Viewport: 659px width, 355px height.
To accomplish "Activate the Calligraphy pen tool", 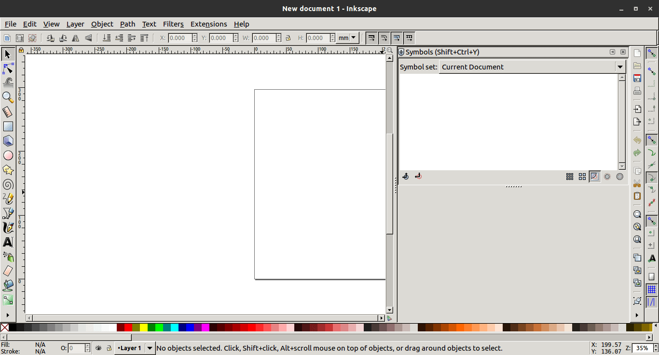I will coord(8,228).
